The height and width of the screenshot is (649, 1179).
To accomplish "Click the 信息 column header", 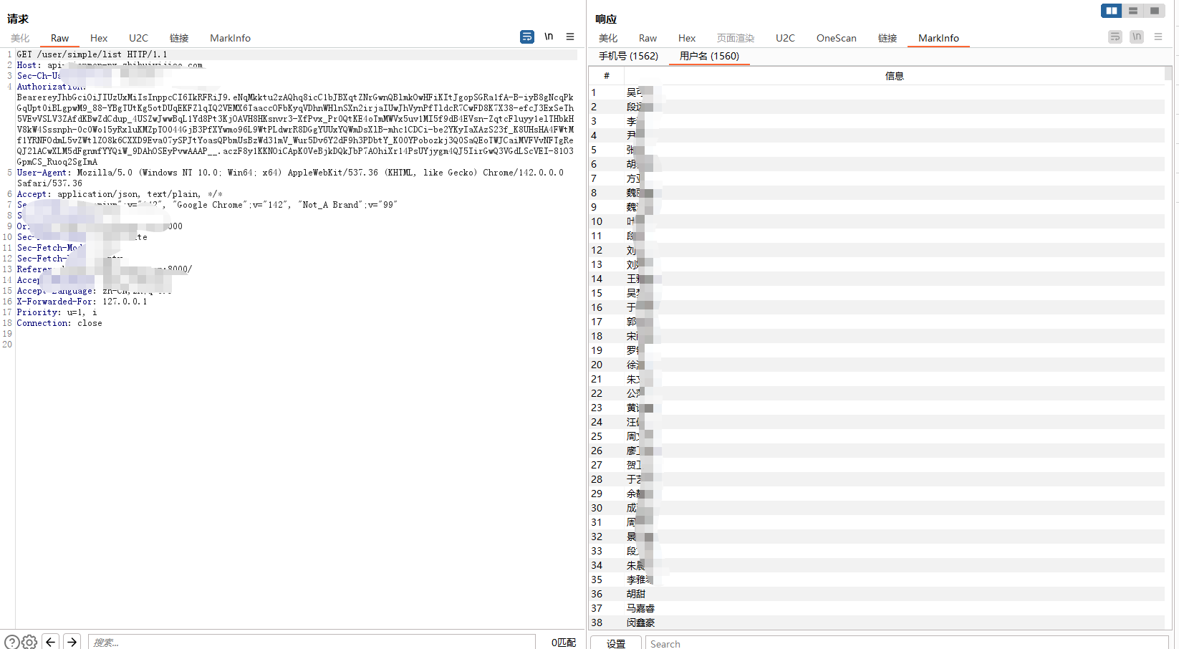I will point(894,75).
